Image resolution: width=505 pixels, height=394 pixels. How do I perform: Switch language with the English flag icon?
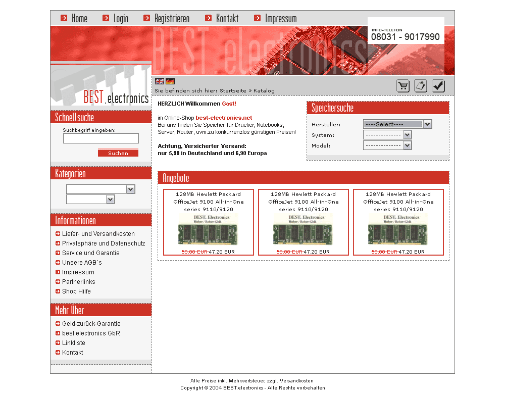pos(160,81)
